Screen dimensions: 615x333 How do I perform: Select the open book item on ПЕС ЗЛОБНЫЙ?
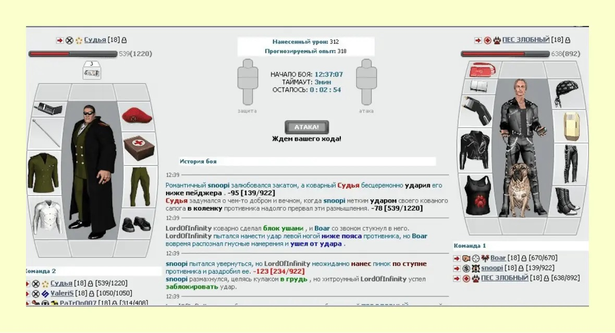tap(479, 86)
